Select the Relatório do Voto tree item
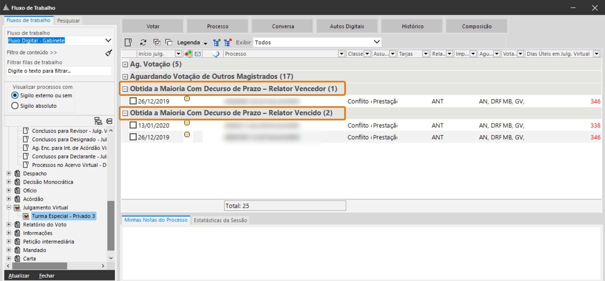The image size is (605, 281). 45,225
